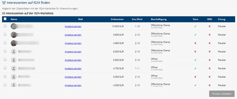Click the green Tiere checkmark in the 4.700 EUR row
Viewport: 237px width, 99px height.
pyautogui.click(x=195, y=68)
